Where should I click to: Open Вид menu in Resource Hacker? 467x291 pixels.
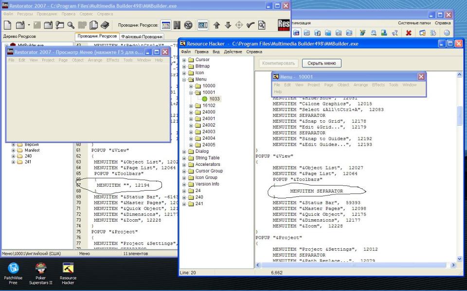tap(216, 52)
